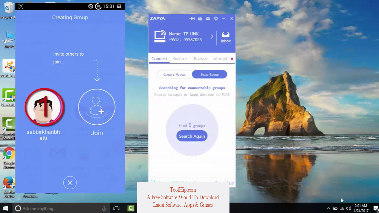Viewport: 379px width, 213px height.
Task: Click the ZAPYA logo in title bar
Action: point(158,19)
